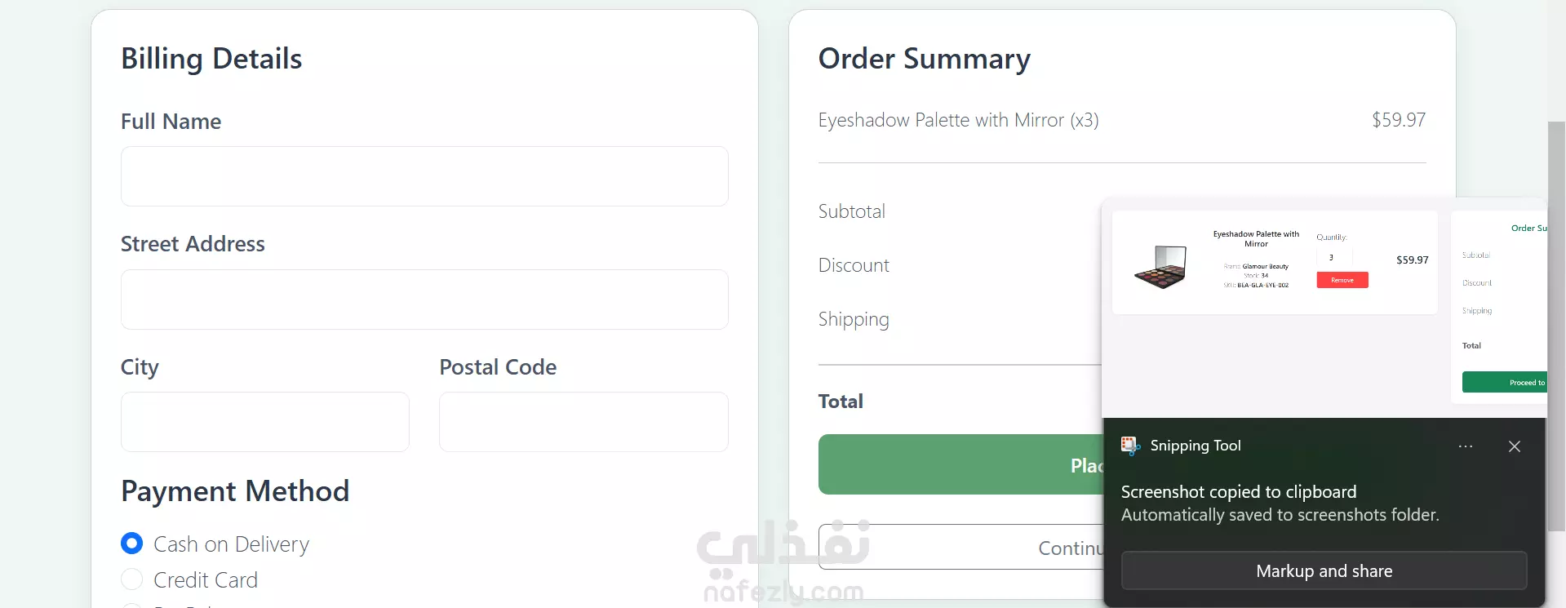Click the Street Address input field
Screen dimensions: 1566x608
[424, 300]
